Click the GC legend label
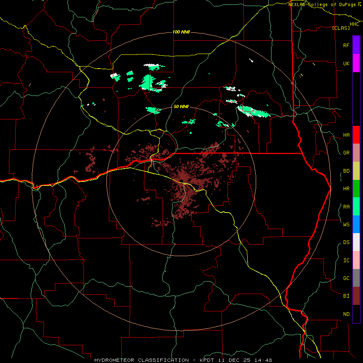363x363 pixels. [x=346, y=278]
